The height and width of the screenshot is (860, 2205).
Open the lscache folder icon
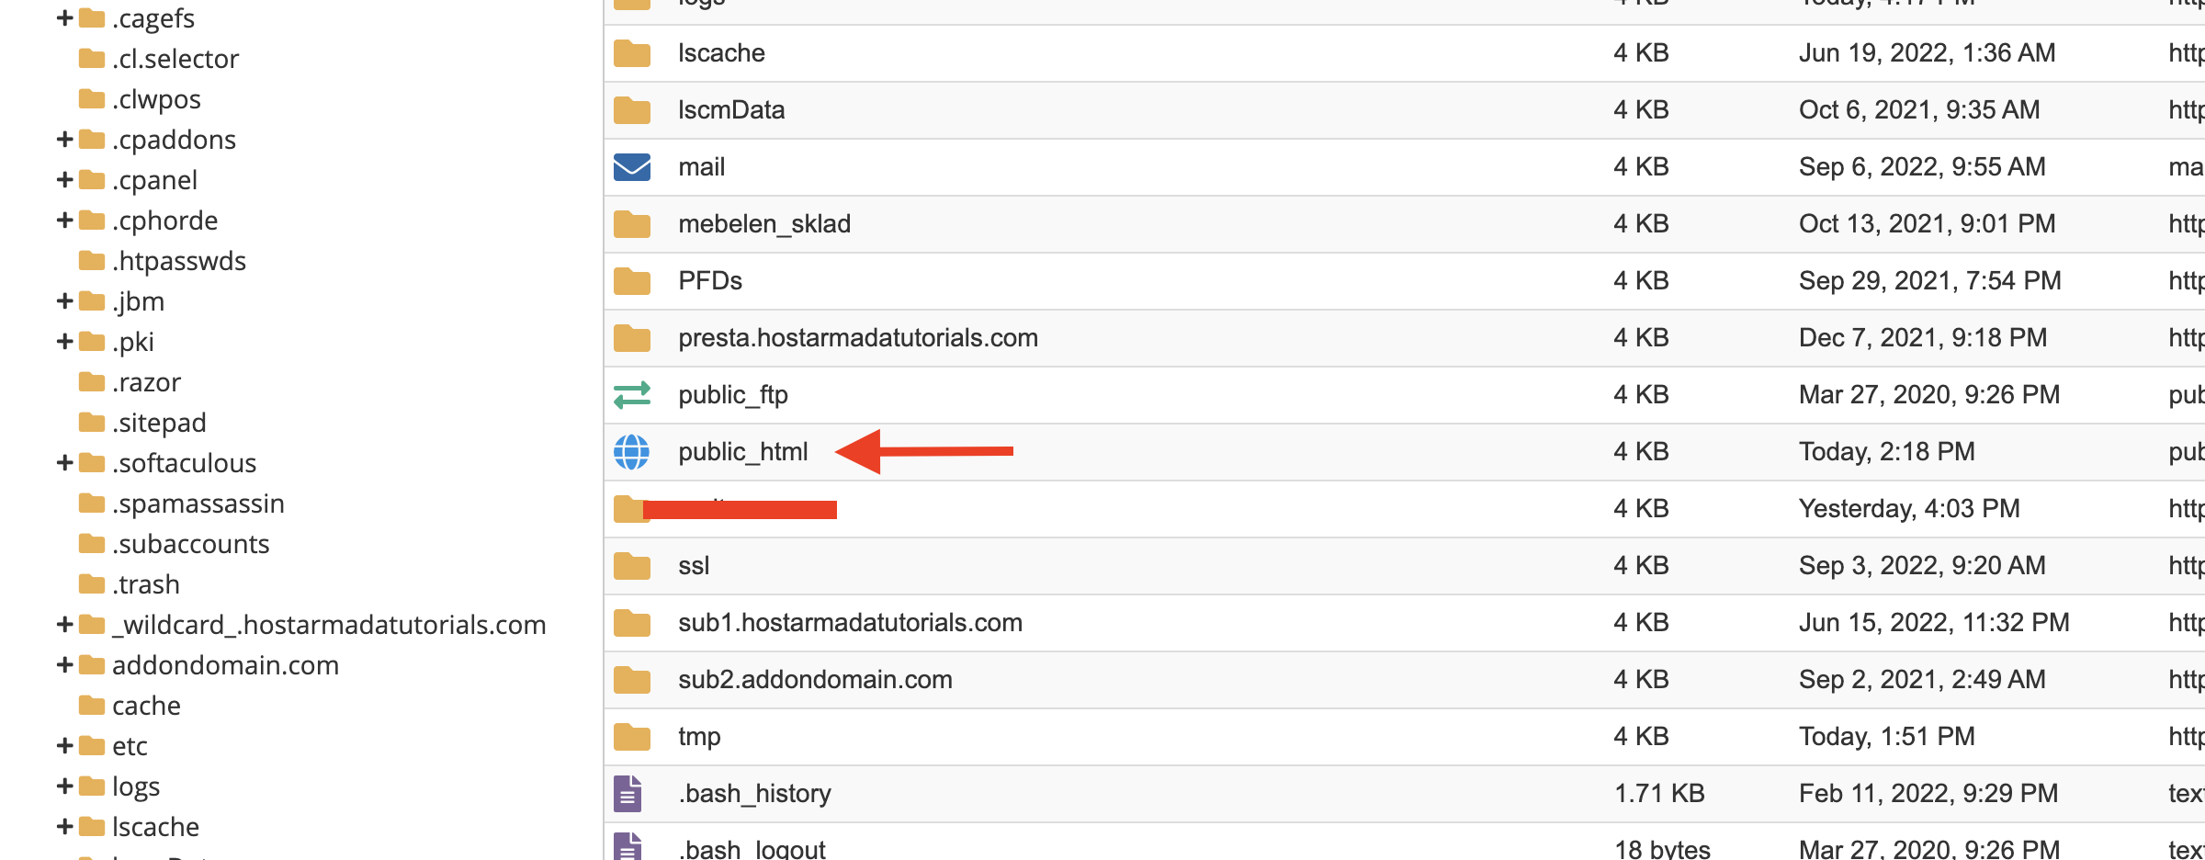pos(630,52)
